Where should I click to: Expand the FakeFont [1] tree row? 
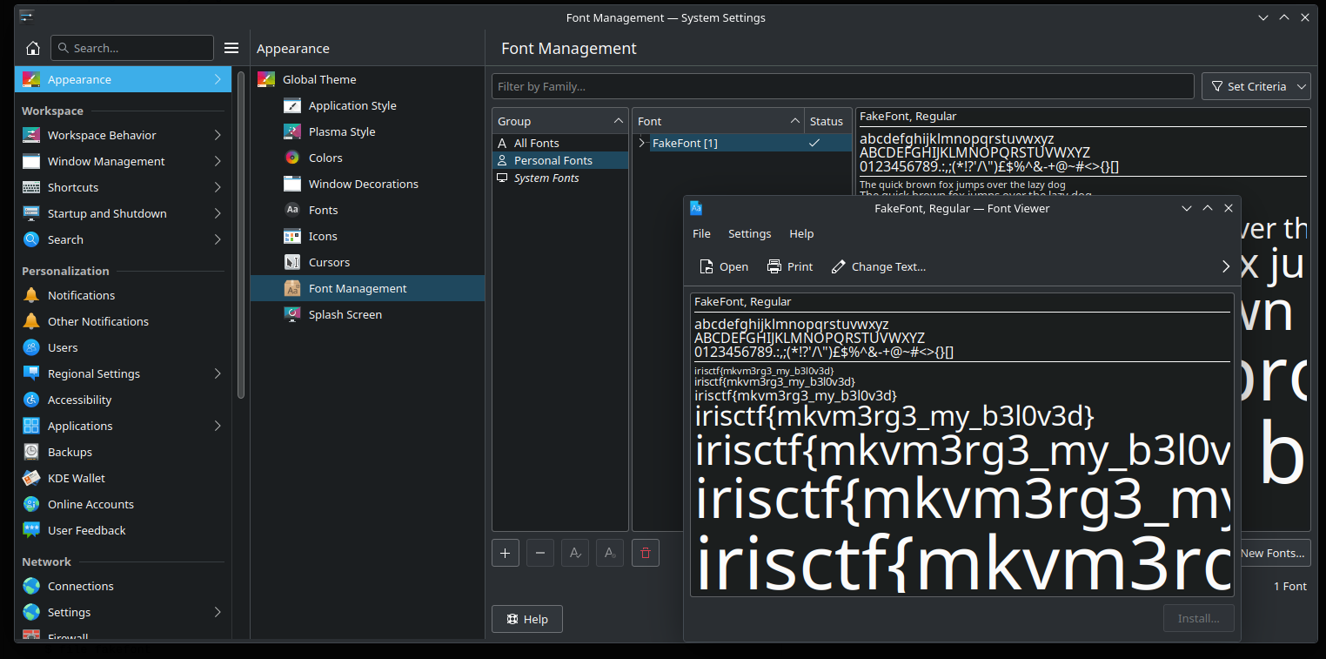click(642, 143)
